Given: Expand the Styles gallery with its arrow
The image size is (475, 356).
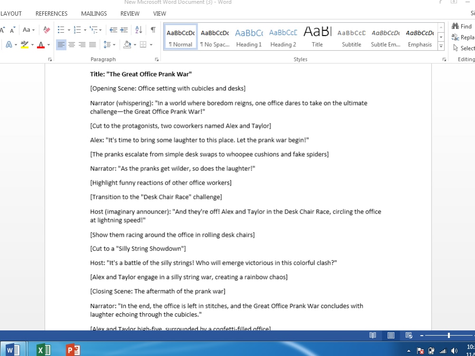Looking at the screenshot, I should point(441,46).
